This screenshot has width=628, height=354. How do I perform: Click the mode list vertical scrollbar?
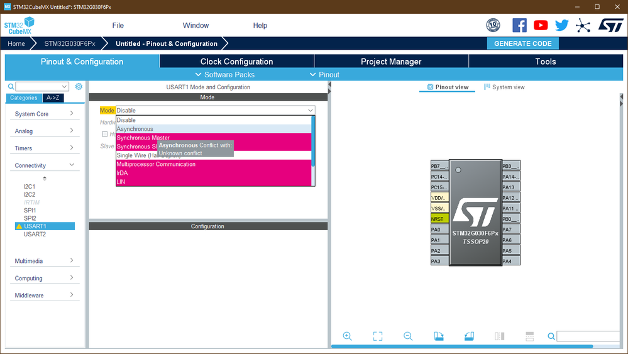coord(313,141)
